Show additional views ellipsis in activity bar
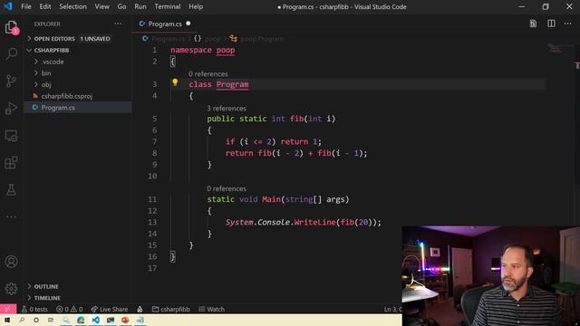Screen dimensions: 580x326 tap(12, 216)
